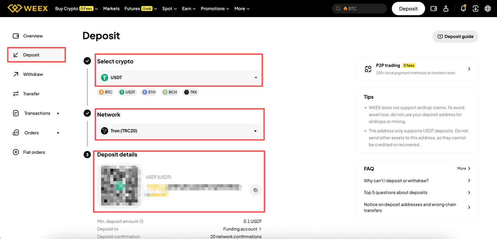Viewport: 497px width, 239px height.
Task: Select the TRX quick-pick chip
Action: [x=191, y=92]
